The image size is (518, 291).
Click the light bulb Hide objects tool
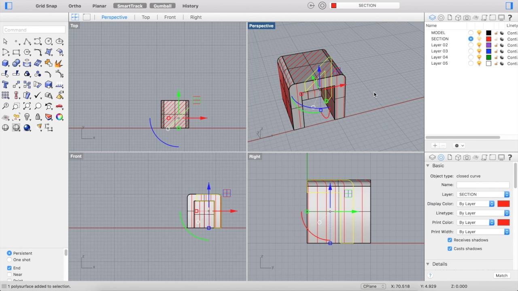[x=27, y=117]
